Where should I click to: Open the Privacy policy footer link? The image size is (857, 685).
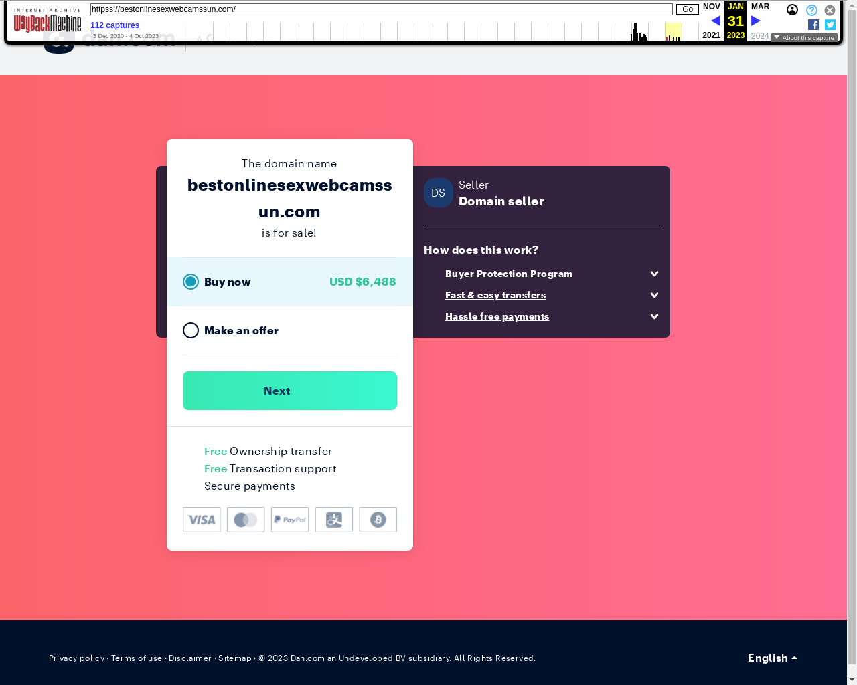click(x=76, y=658)
